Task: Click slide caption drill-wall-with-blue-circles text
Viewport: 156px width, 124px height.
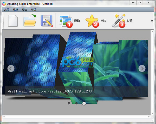Action: (50, 91)
